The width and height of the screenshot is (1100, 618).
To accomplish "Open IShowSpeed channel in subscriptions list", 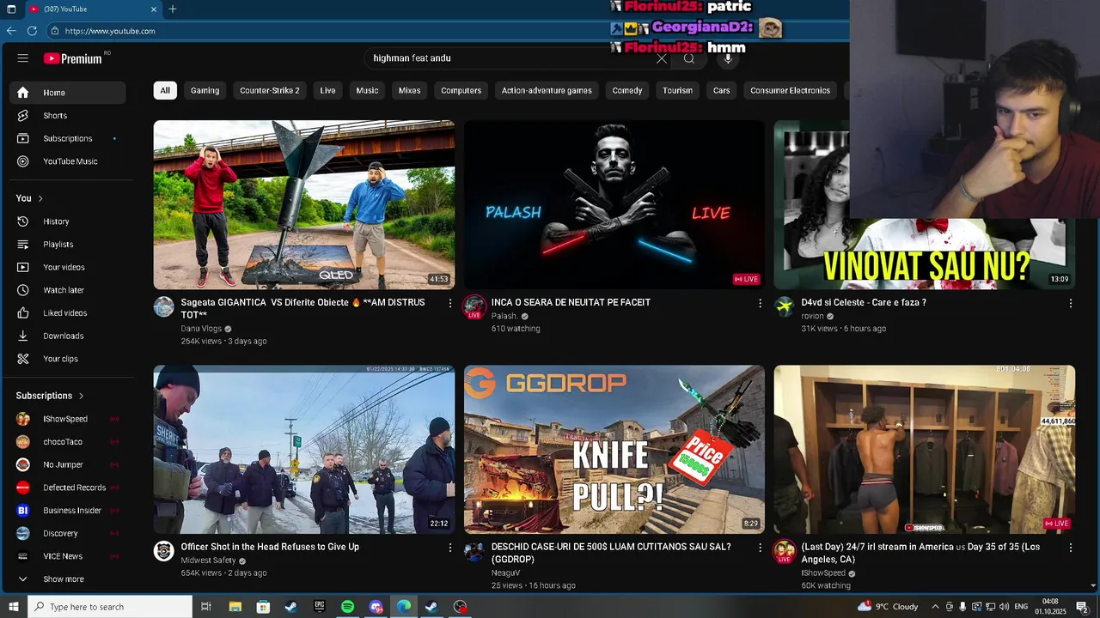I will click(68, 419).
